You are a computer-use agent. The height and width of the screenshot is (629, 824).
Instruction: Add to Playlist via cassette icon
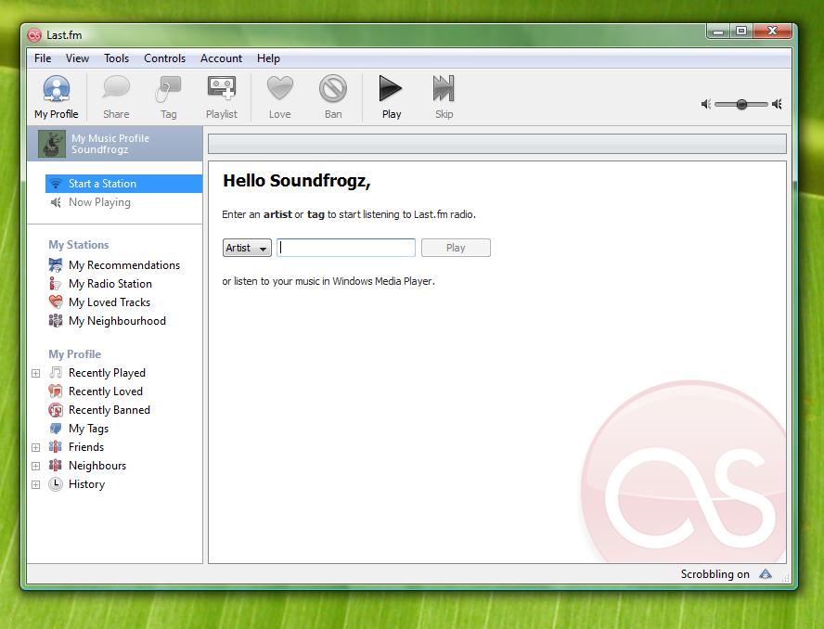coord(221,88)
